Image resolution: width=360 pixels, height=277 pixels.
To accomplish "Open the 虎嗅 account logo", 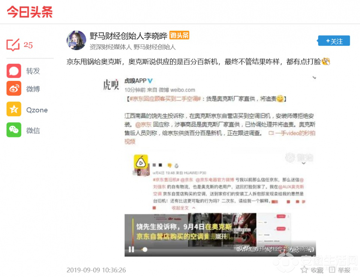I will [111, 84].
